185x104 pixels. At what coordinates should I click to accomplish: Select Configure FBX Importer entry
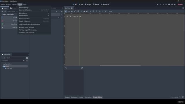coord(34,32)
